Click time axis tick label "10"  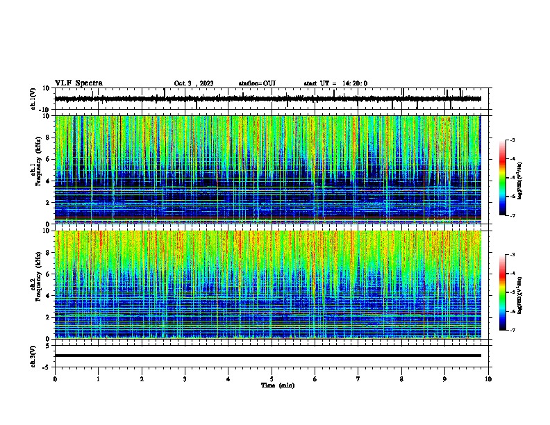pos(488,379)
